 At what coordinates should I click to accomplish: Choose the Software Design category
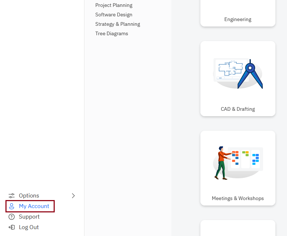click(114, 15)
